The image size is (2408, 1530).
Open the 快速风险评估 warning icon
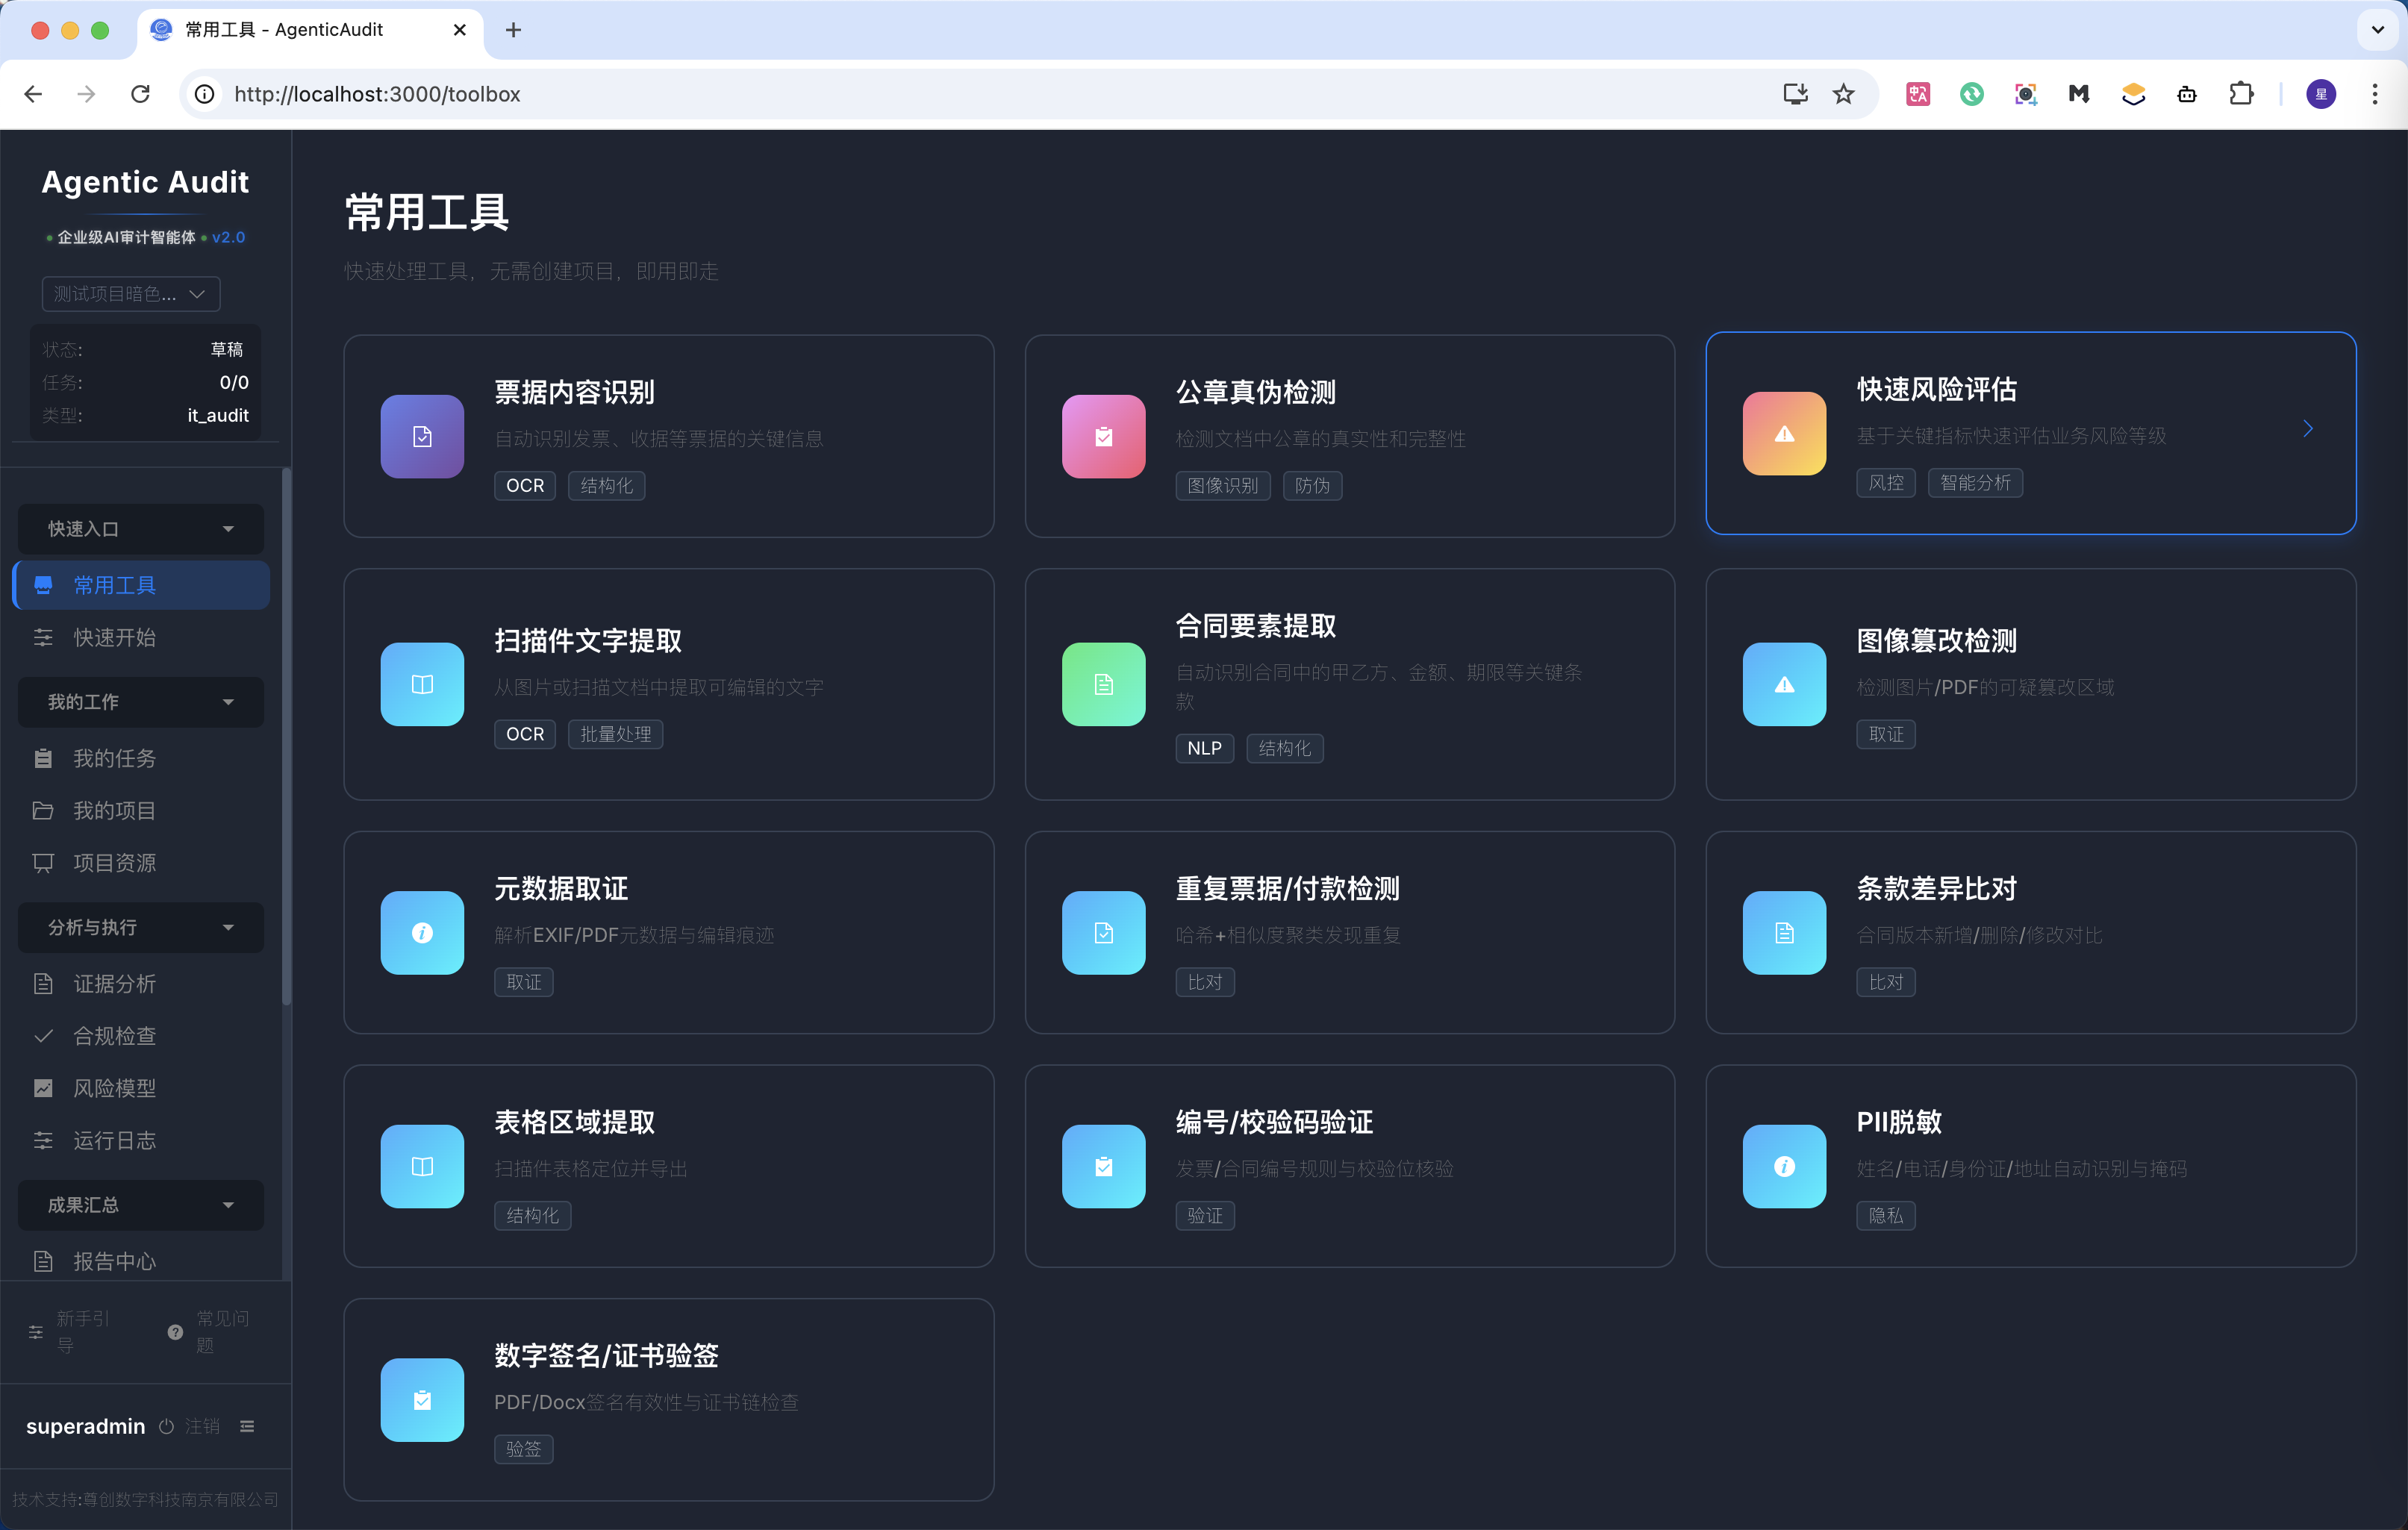tap(1784, 433)
